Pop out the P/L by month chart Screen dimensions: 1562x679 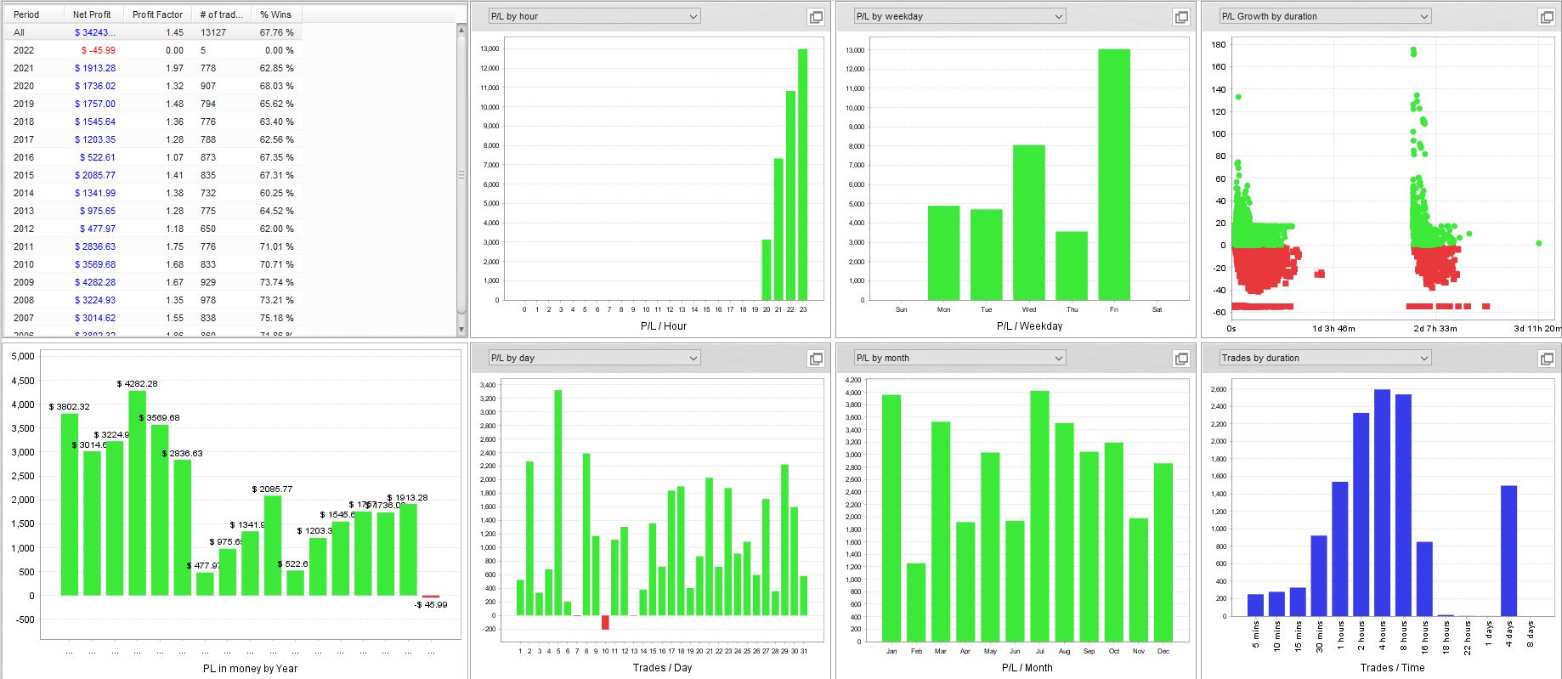click(x=1181, y=359)
